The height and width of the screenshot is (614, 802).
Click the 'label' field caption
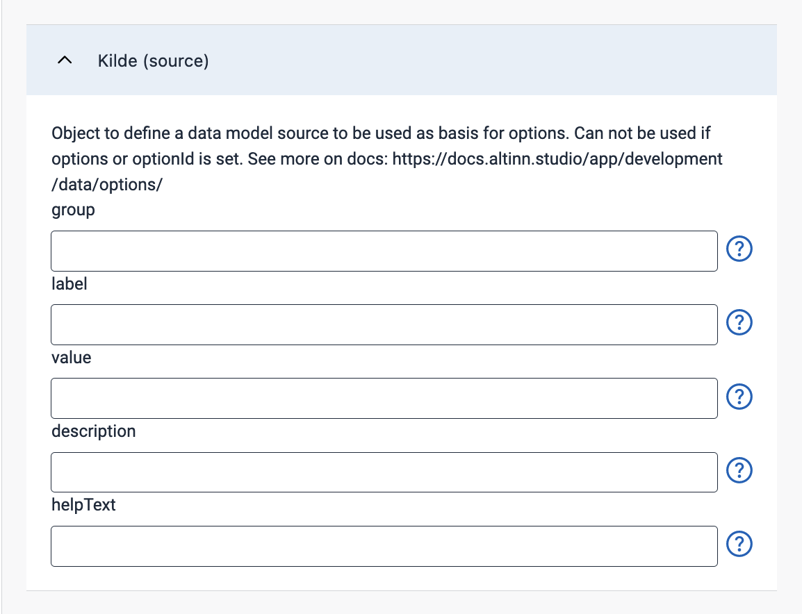click(69, 284)
